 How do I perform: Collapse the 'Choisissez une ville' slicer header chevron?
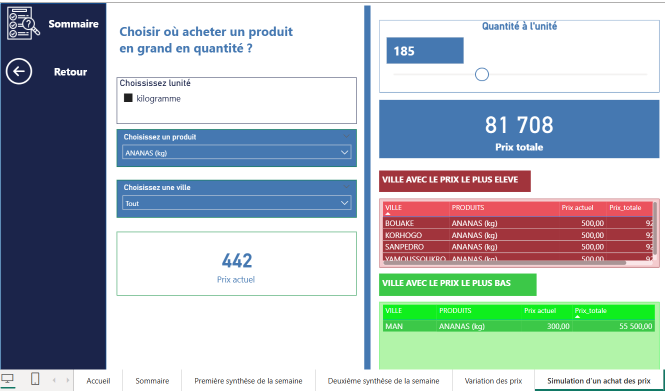point(347,186)
